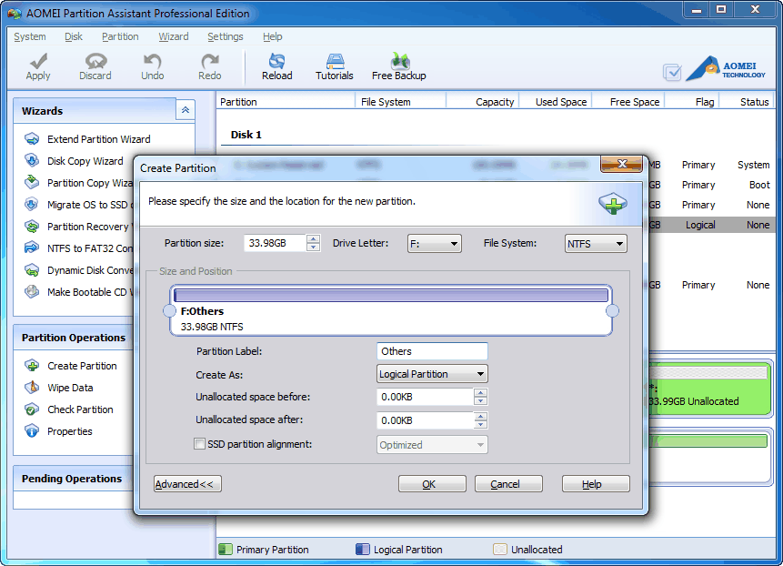Click the Partition Label text field
783x566 pixels.
pyautogui.click(x=432, y=351)
